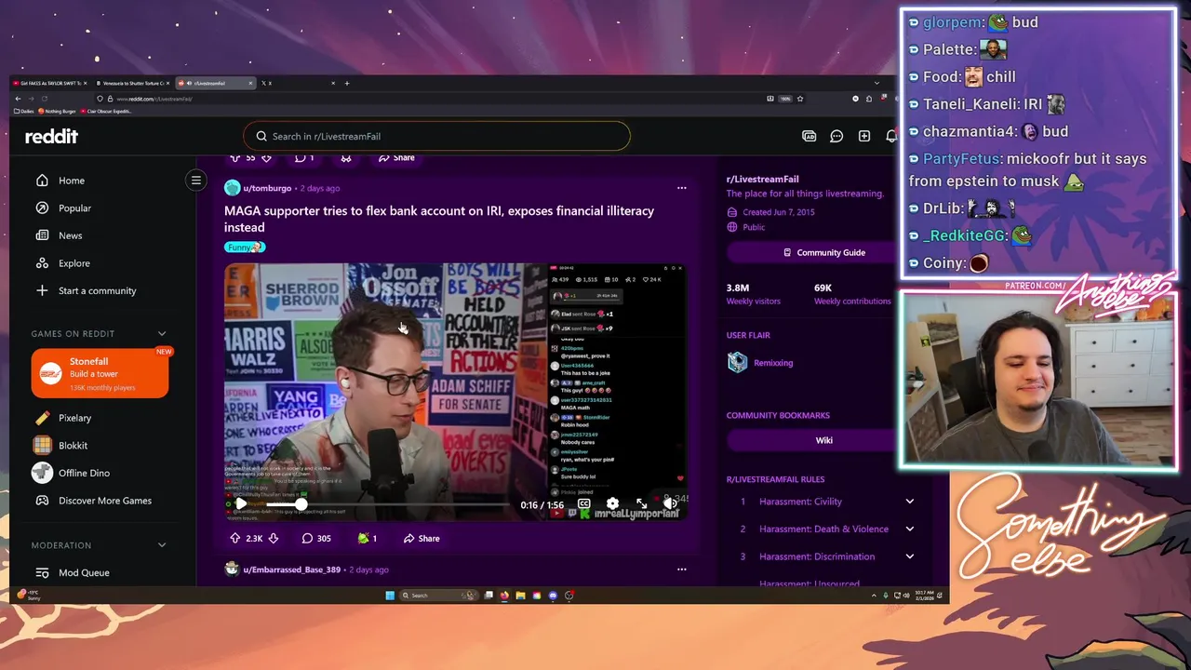This screenshot has height=670, width=1191.
Task: Open u/tomburgo profile
Action: (267, 188)
